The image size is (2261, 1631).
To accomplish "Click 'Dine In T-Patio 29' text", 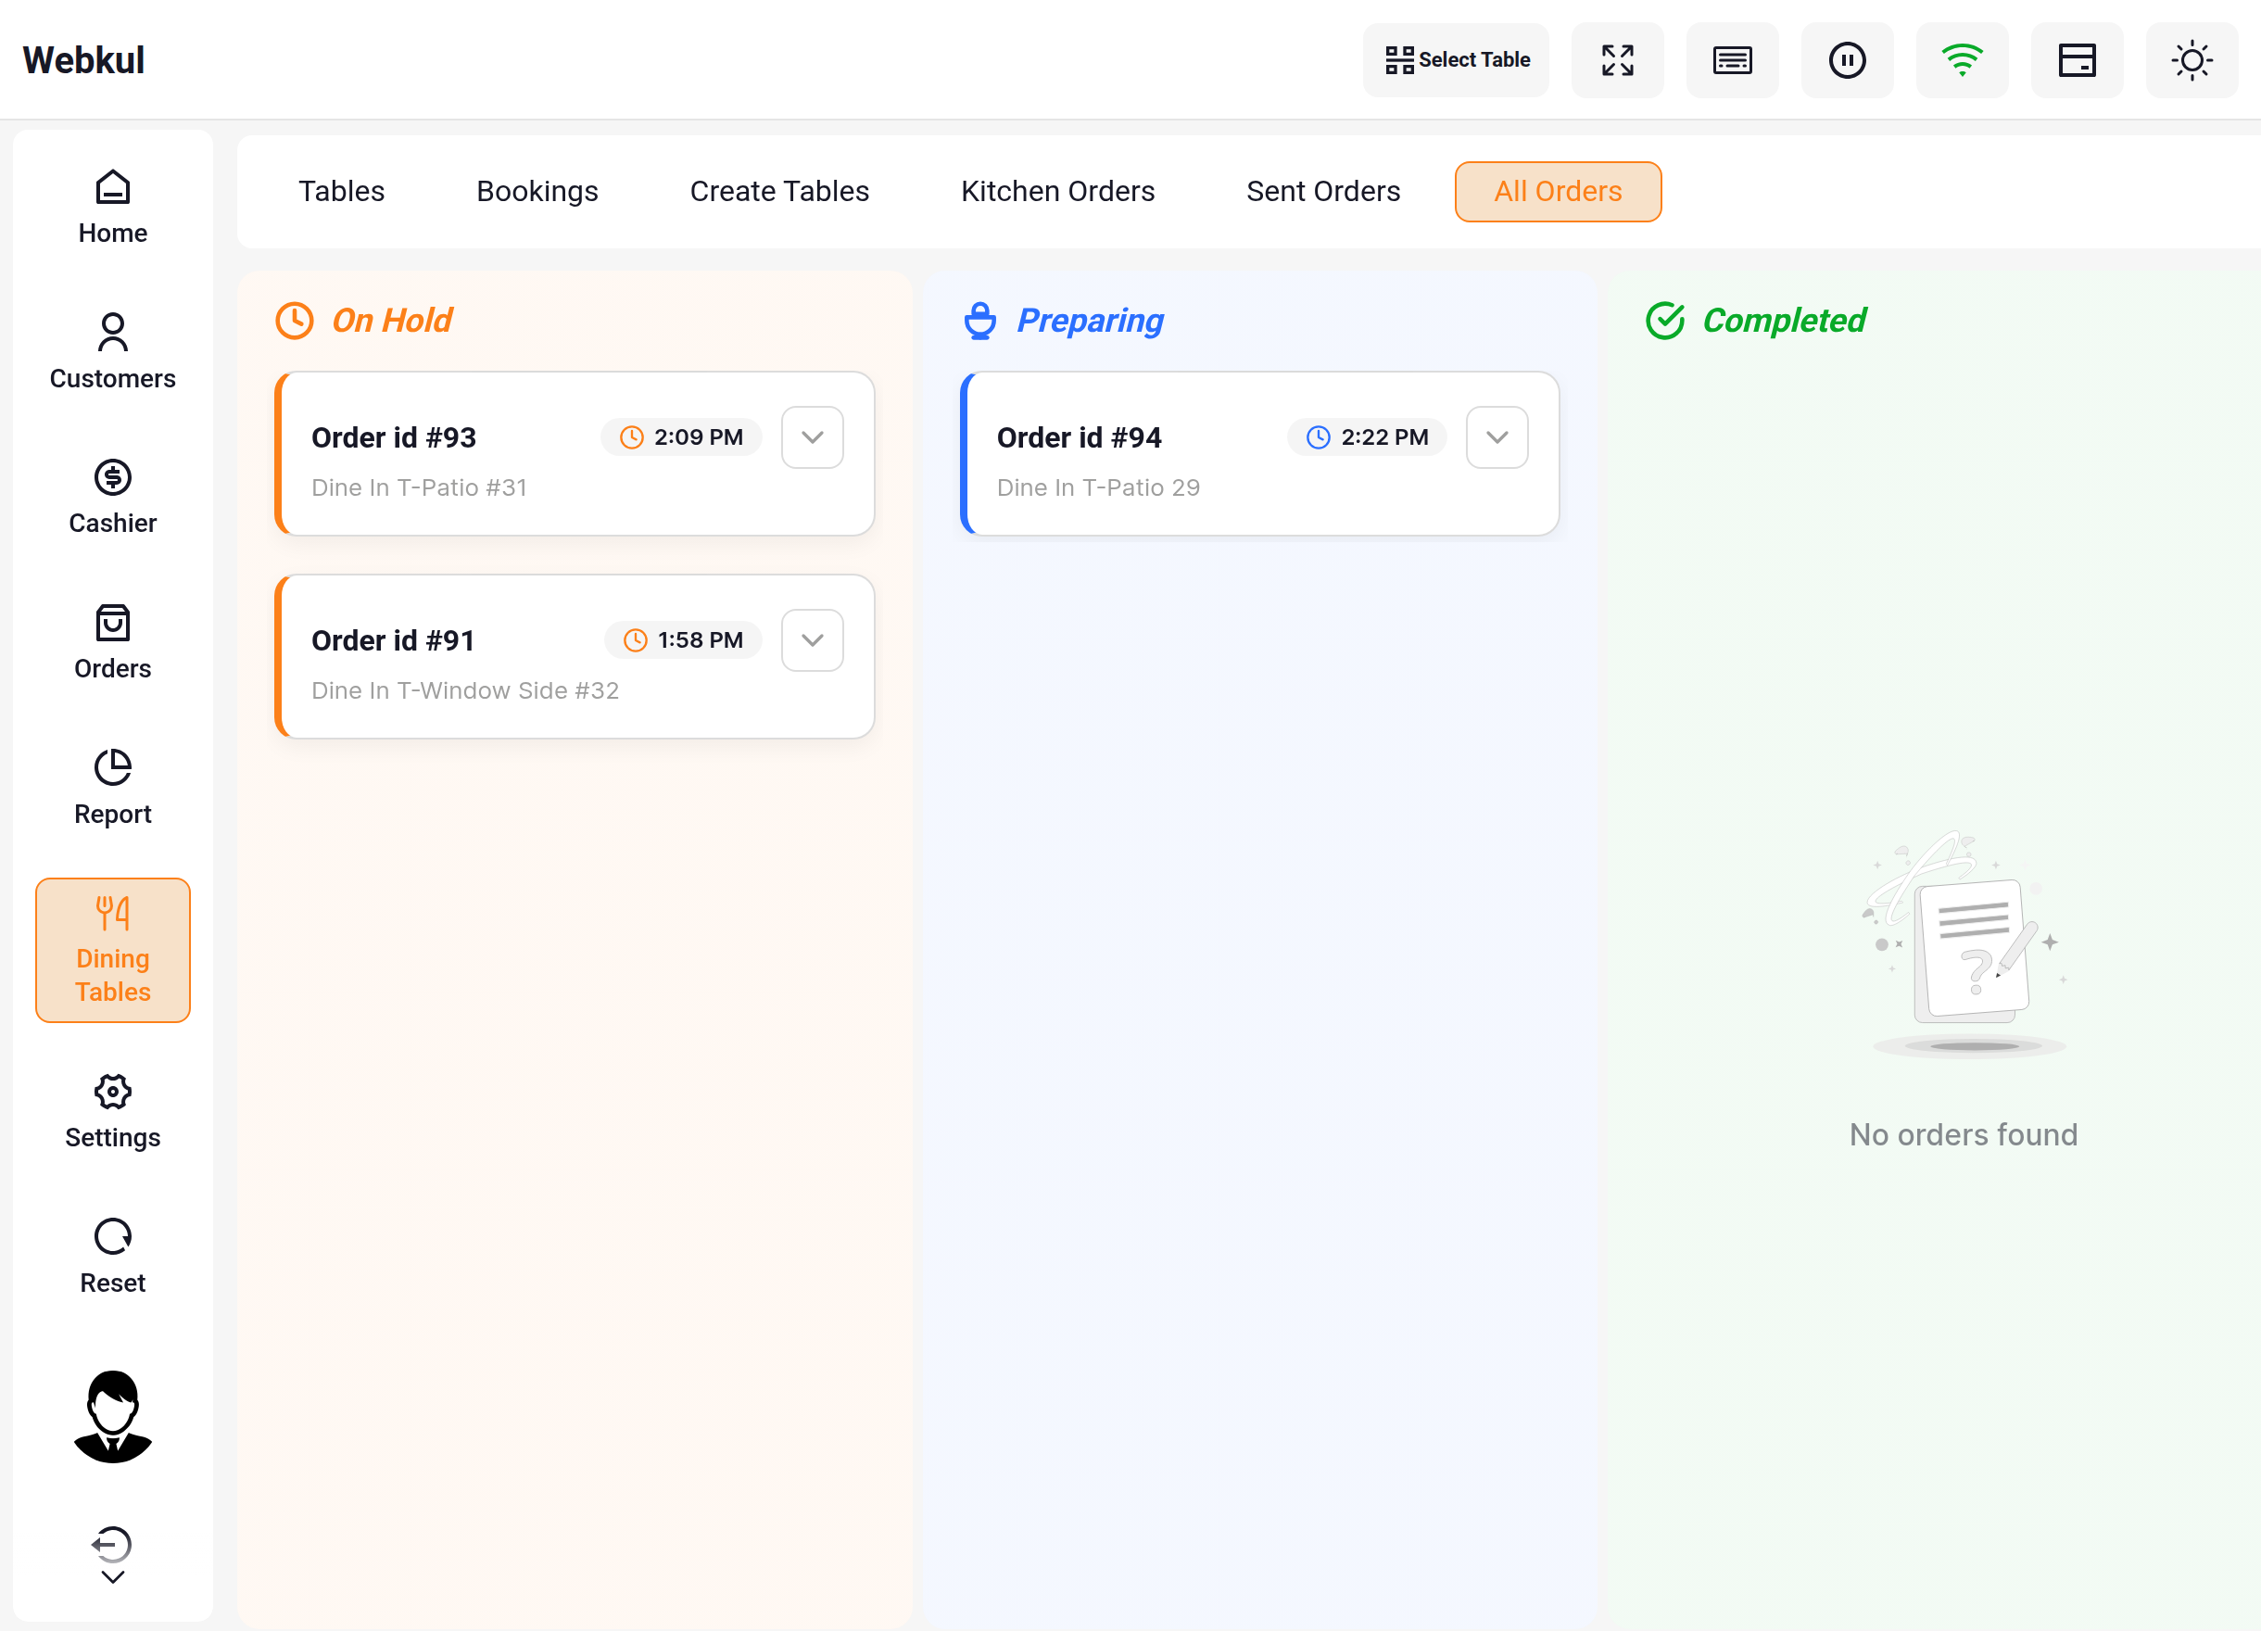I will pos(1097,487).
